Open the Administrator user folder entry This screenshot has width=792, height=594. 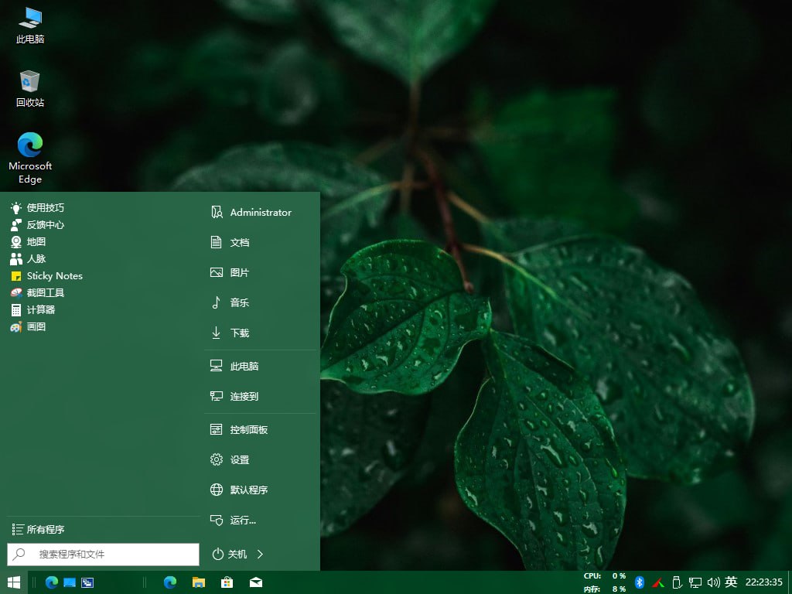(x=261, y=212)
